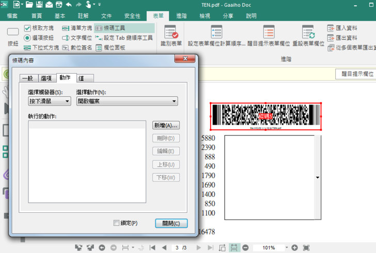This screenshot has width=376, height=253.
Task: Click the snapshot document icon in title bar
Action: pyautogui.click(x=17, y=5)
